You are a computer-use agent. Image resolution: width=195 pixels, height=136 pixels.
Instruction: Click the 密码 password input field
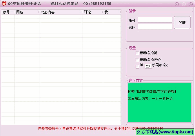[155, 27]
